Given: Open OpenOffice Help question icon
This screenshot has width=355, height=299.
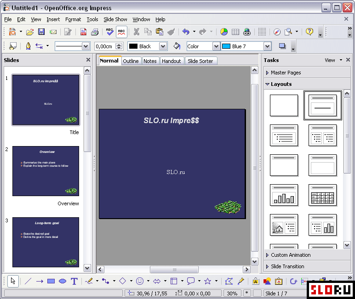Looking at the screenshot, I should point(309,32).
